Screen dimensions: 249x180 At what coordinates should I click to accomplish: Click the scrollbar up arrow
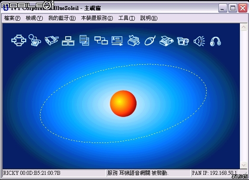click(243, 27)
